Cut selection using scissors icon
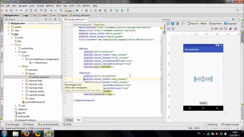 coord(27,10)
